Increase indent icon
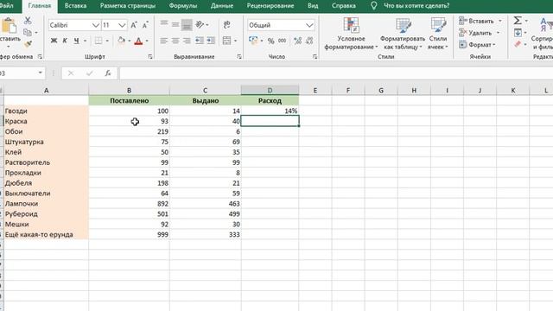The width and height of the screenshot is (553, 311). click(x=211, y=41)
